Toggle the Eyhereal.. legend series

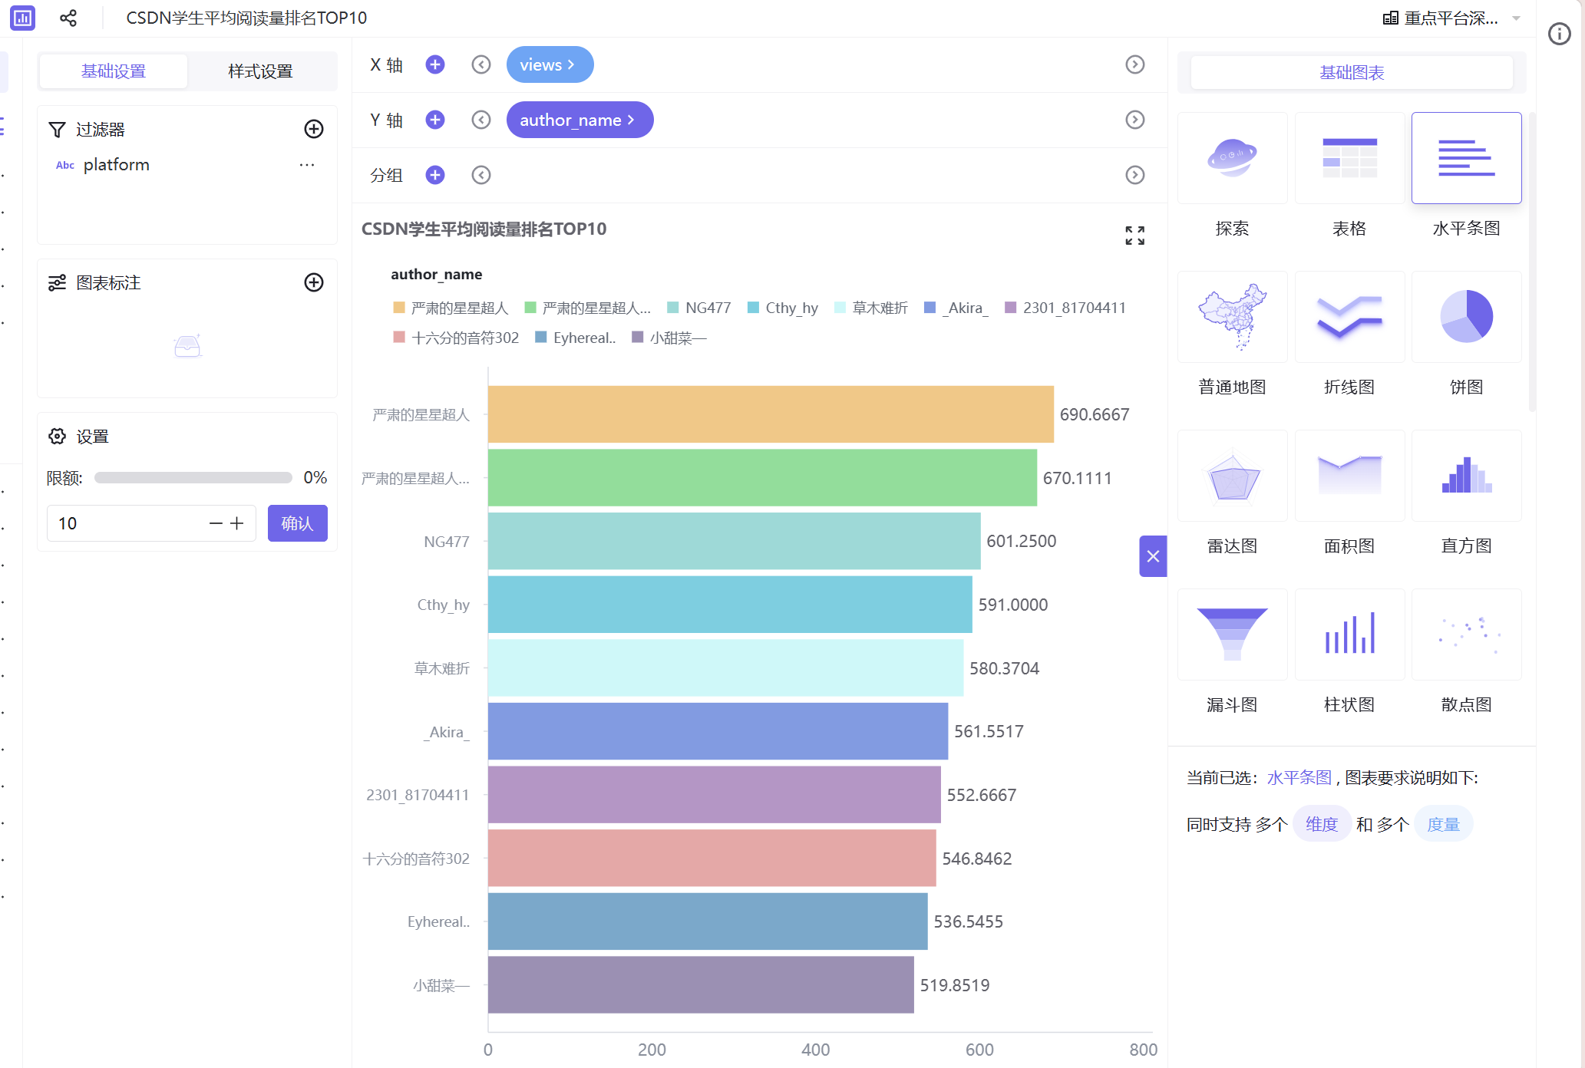[575, 338]
